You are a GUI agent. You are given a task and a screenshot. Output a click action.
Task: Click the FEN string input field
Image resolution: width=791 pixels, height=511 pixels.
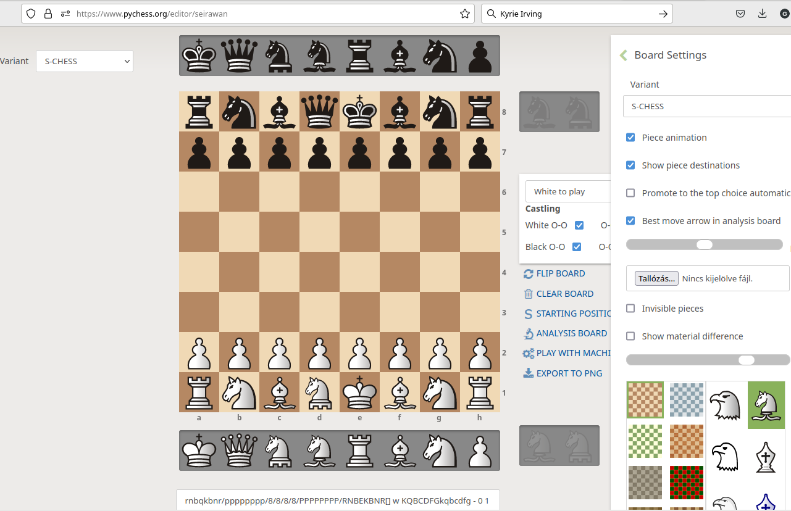(338, 501)
